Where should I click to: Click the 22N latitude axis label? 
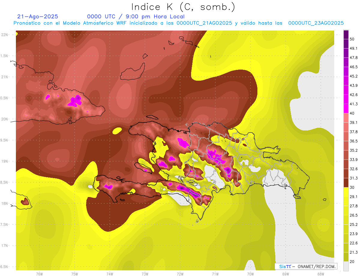click(x=4, y=35)
